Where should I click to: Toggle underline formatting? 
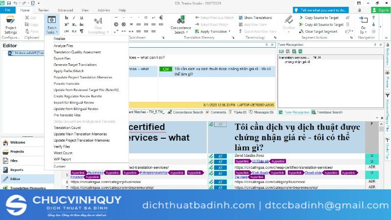point(82,18)
